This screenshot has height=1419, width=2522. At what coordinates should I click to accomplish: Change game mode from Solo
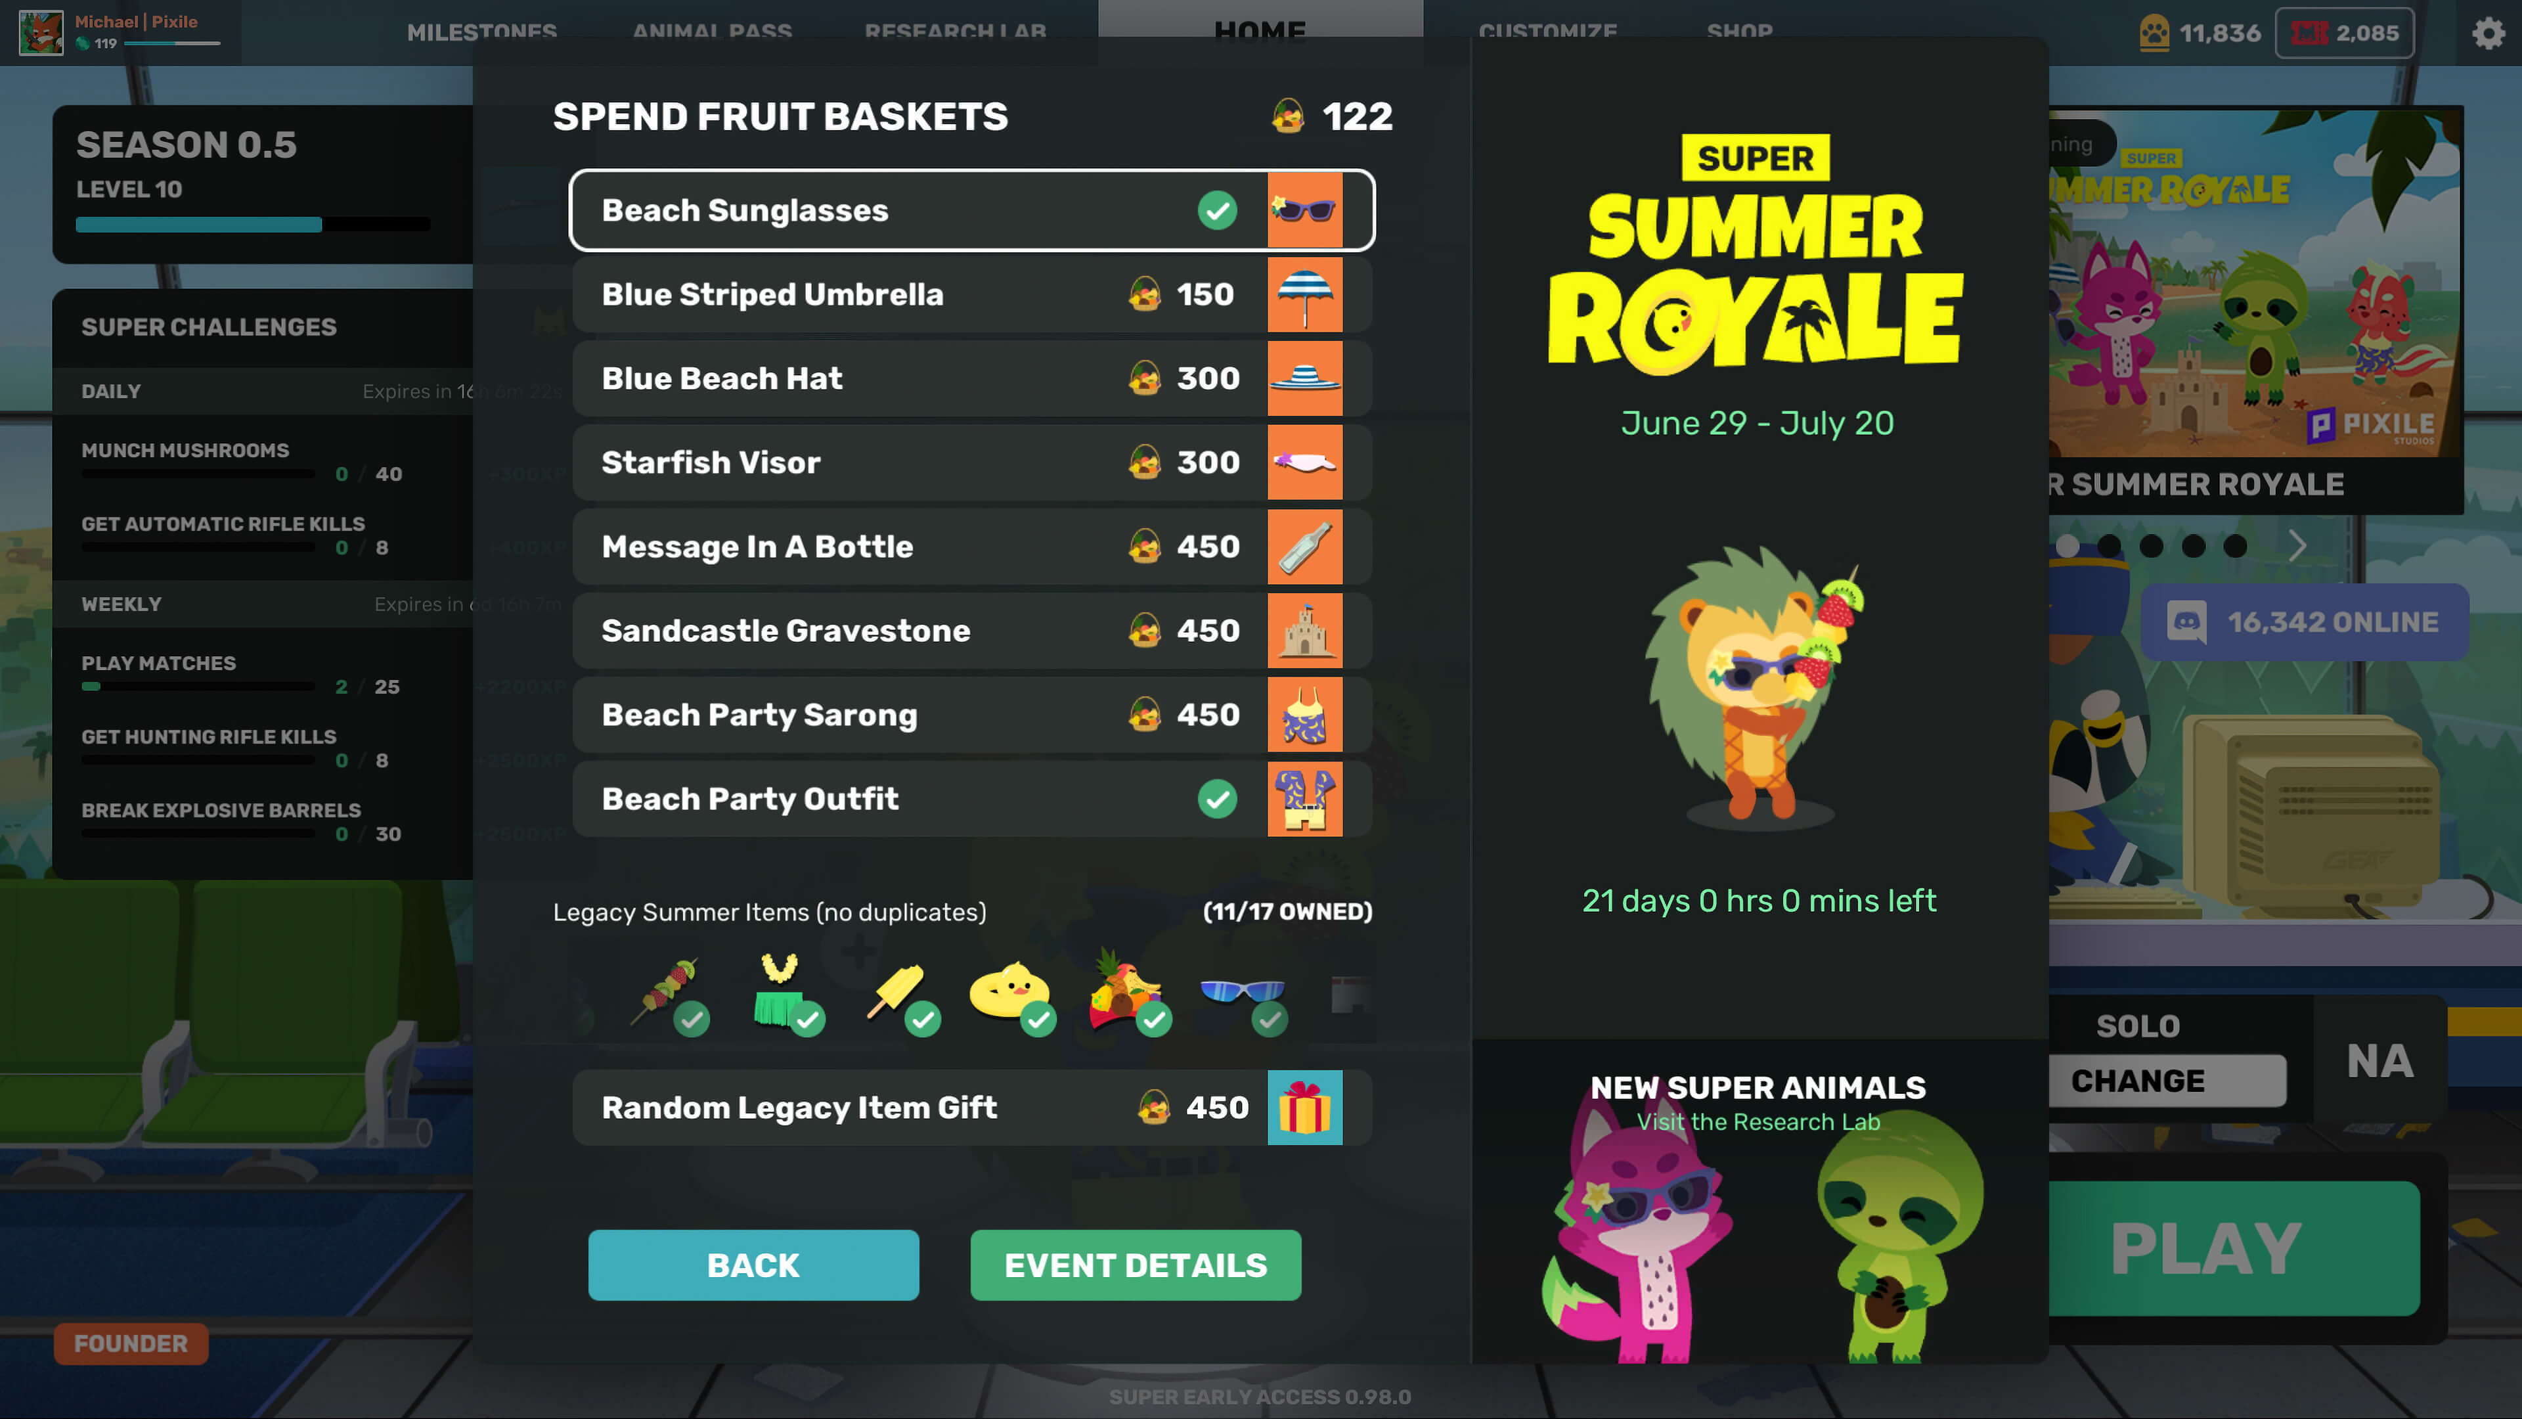[2167, 1080]
